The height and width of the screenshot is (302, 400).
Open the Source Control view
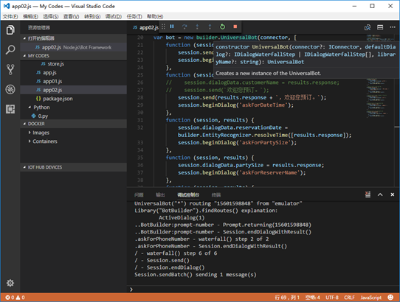click(x=10, y=69)
